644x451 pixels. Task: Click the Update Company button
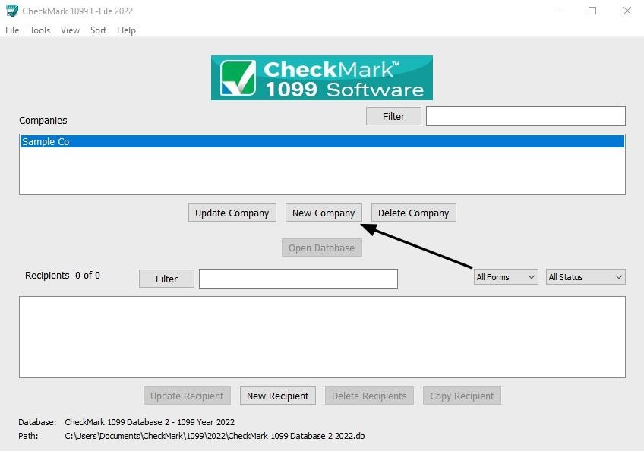click(x=232, y=213)
